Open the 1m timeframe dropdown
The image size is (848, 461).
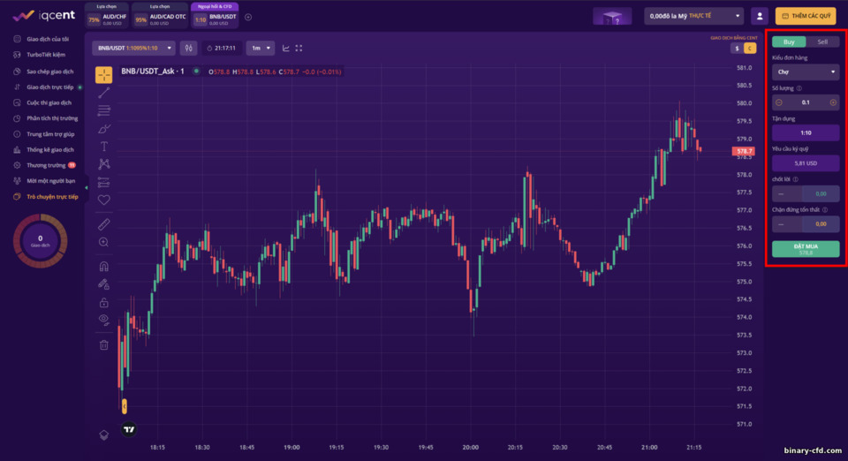(260, 48)
